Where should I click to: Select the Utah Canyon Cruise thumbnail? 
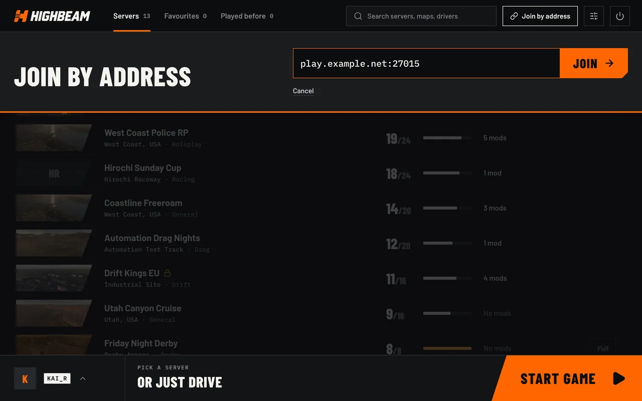(54, 313)
